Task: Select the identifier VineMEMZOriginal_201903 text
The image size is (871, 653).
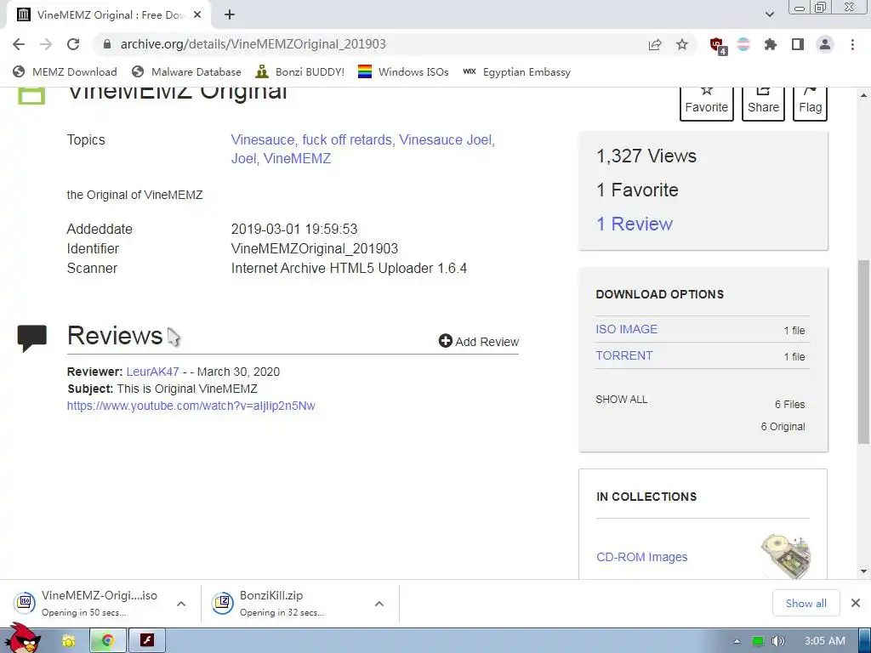Action: (315, 249)
